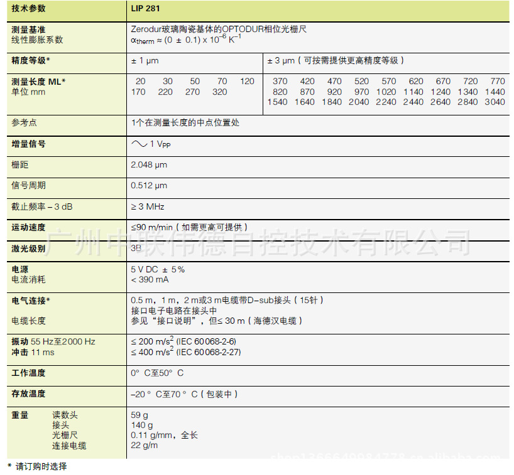Viewport: 514px width, 475px height.
Task: Click the '1个在测量长度的中点位置处' text
Action: 185,123
